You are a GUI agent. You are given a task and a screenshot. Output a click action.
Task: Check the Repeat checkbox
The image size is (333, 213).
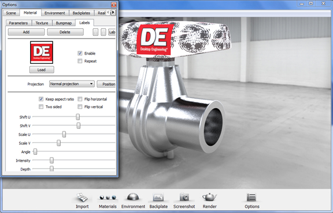(x=80, y=61)
